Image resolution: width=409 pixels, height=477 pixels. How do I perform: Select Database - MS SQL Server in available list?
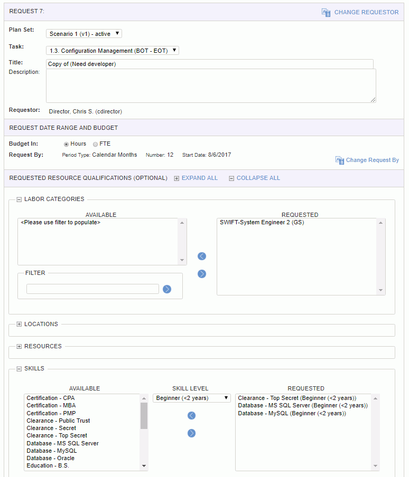coord(62,443)
